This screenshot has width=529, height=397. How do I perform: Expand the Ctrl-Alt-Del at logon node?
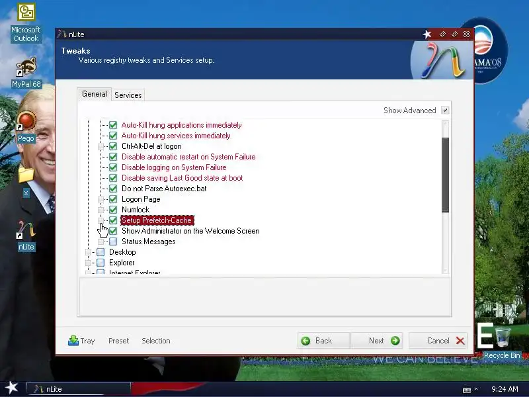101,146
